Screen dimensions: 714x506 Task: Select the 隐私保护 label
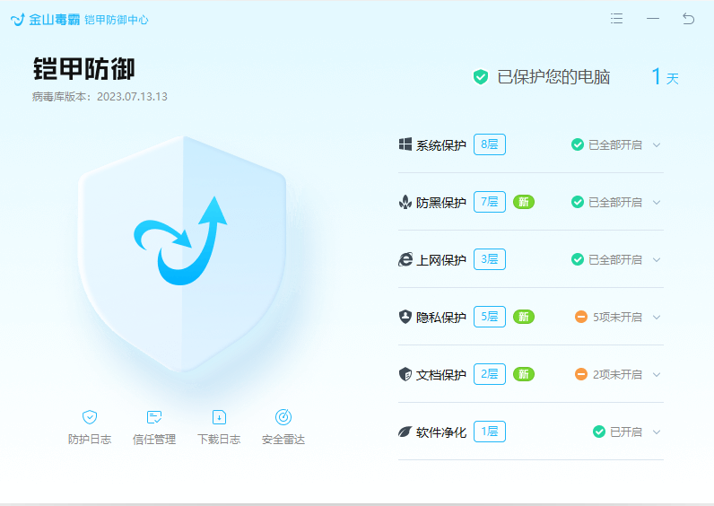pyautogui.click(x=441, y=318)
